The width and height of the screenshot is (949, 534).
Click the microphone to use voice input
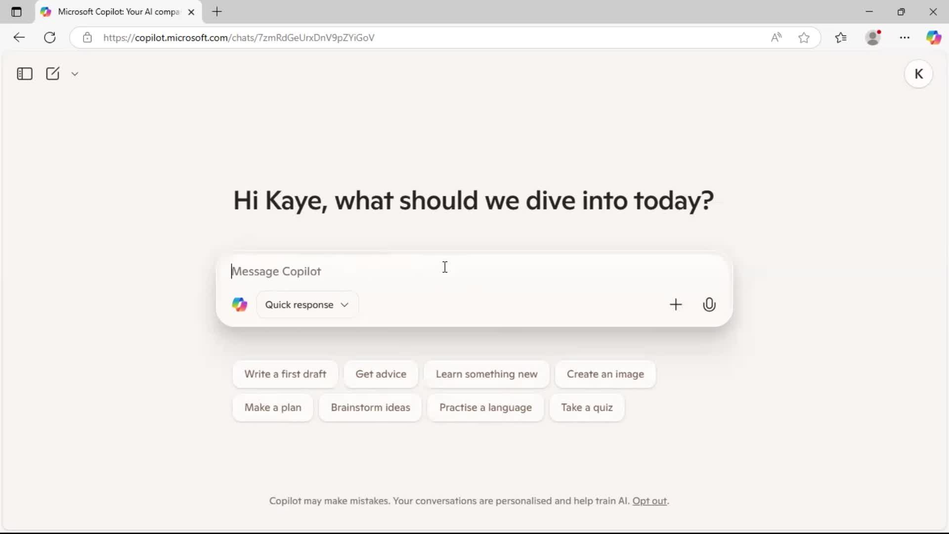coord(709,304)
